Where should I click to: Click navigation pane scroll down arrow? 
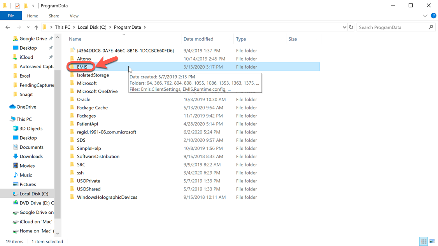[x=58, y=234]
